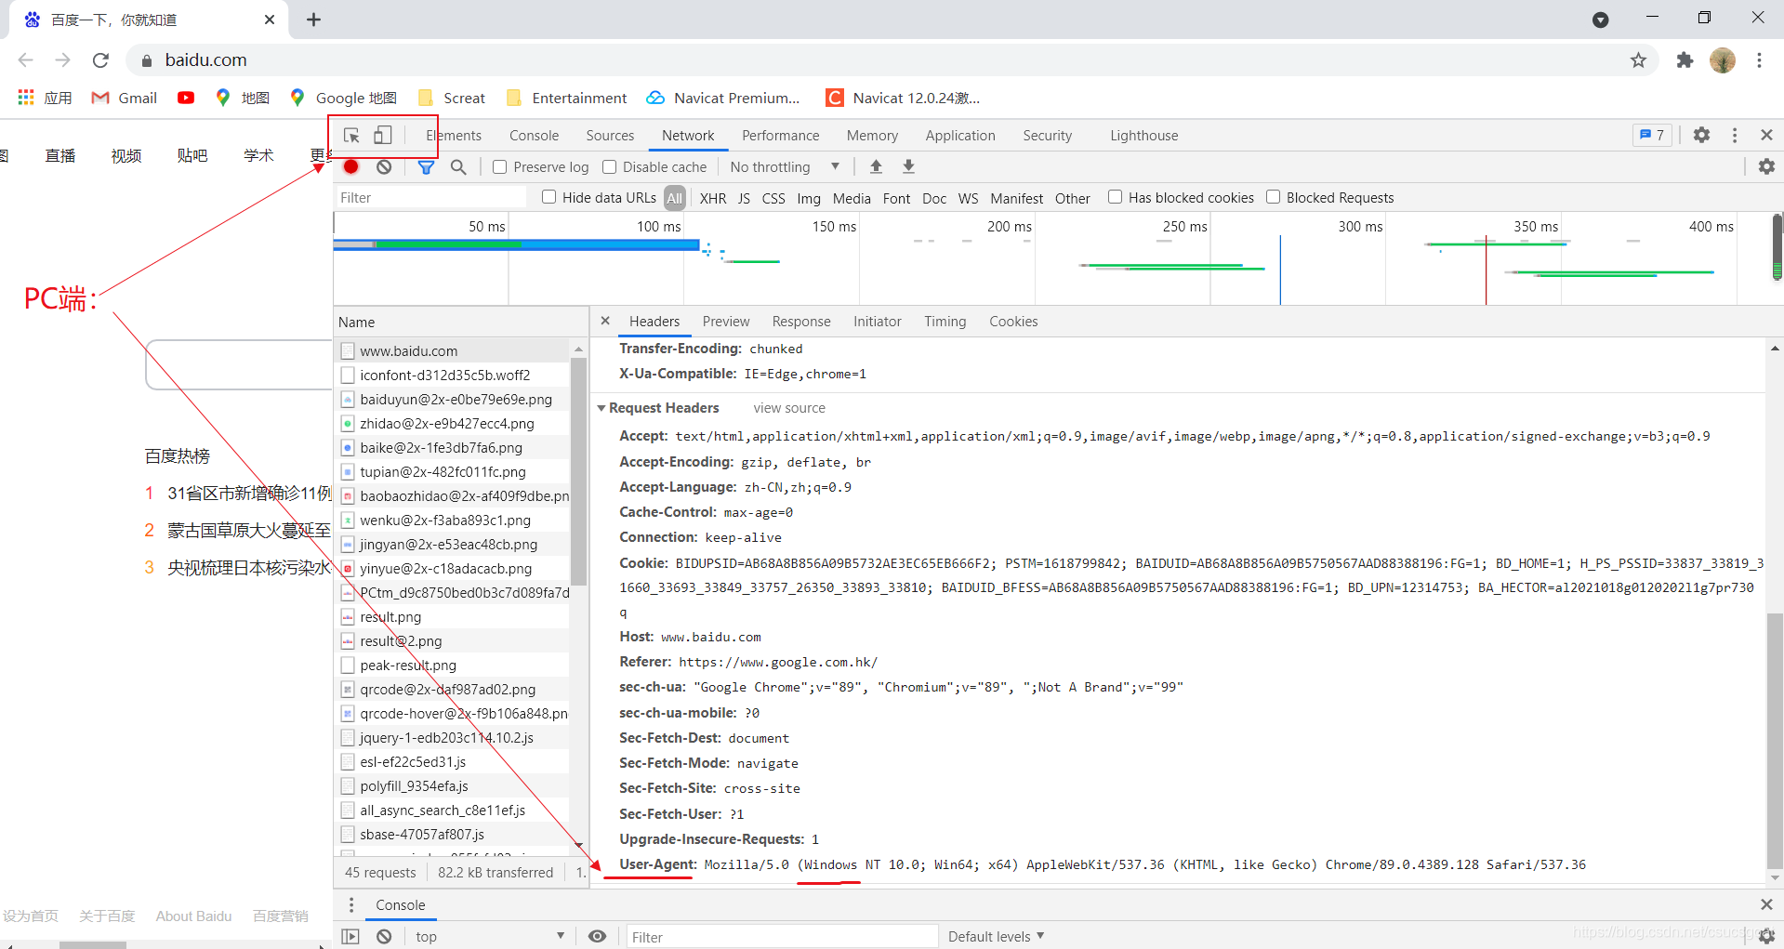Enable Disable cache checkbox
Viewport: 1784px width, 949px height.
point(610,167)
